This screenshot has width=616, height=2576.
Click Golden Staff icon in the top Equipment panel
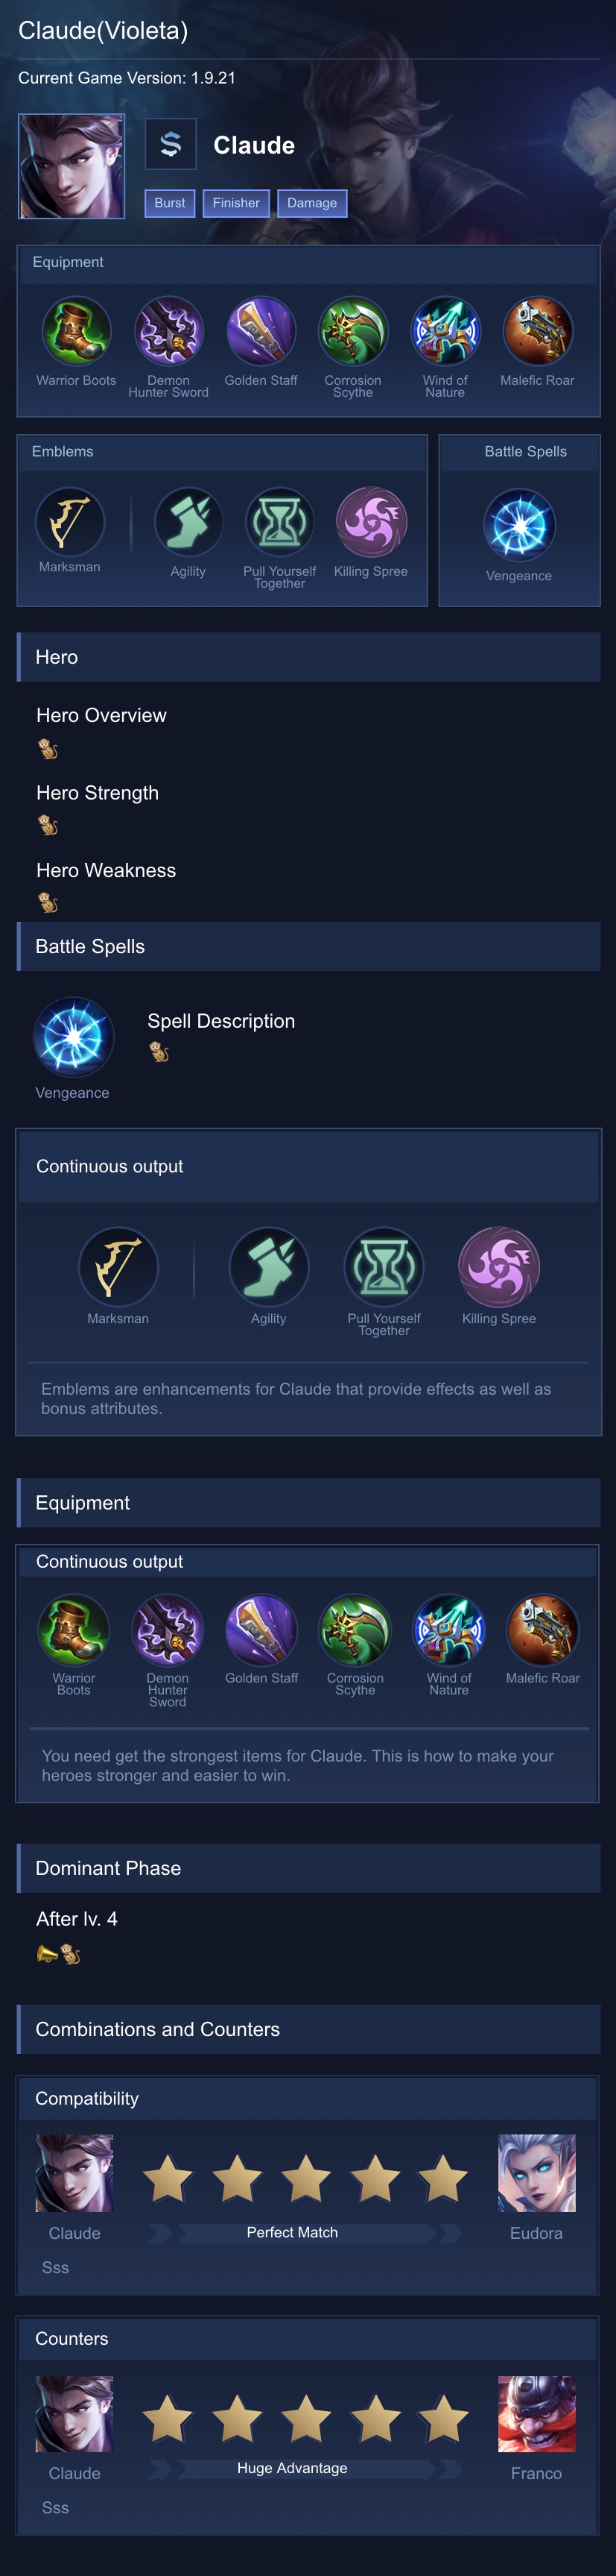tap(261, 331)
